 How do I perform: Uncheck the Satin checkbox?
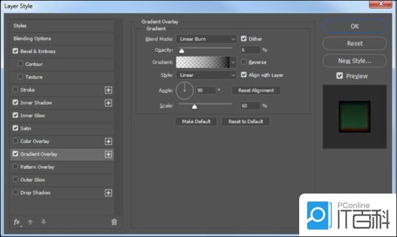click(15, 128)
